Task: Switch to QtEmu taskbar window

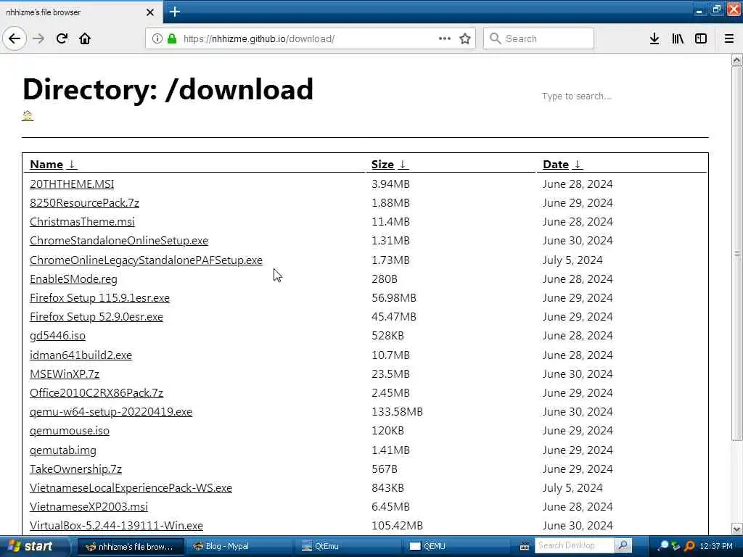Action: [348, 546]
